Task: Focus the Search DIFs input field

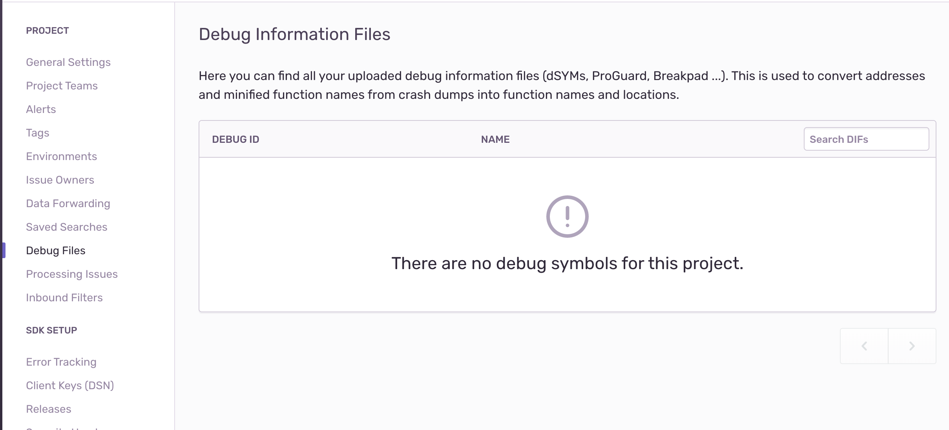Action: pyautogui.click(x=866, y=139)
